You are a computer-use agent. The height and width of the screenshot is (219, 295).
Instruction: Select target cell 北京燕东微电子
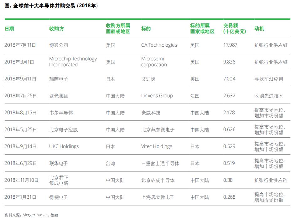[x=158, y=130]
